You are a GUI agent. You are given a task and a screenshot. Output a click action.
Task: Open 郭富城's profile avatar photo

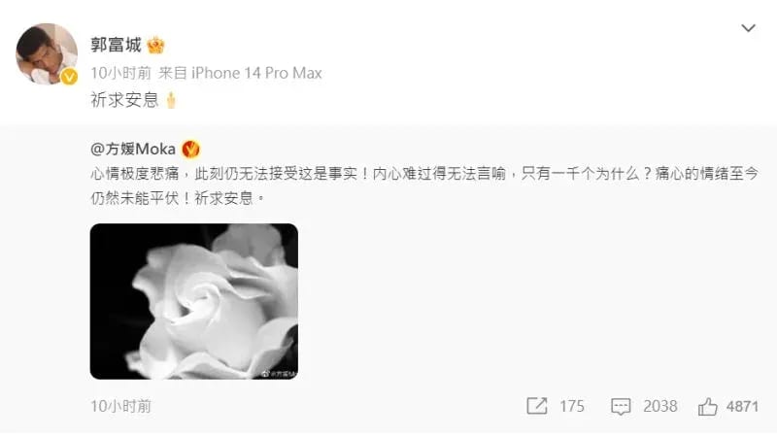[x=47, y=54]
